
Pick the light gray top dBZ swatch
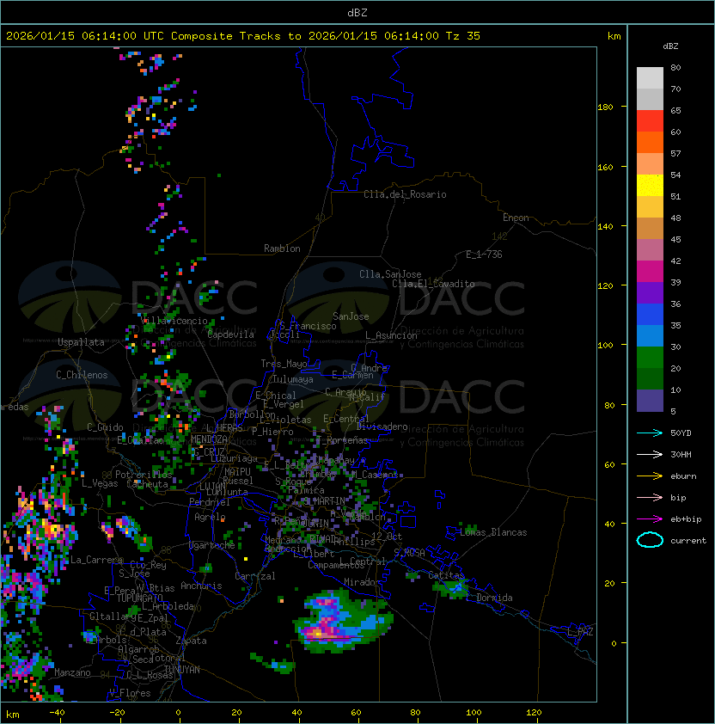[x=650, y=78]
